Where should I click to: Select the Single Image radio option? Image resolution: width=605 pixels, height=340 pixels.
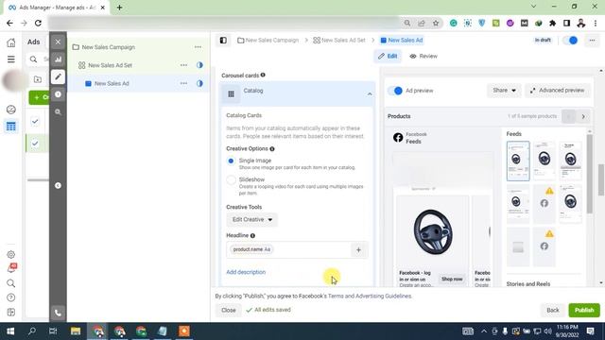(x=231, y=161)
